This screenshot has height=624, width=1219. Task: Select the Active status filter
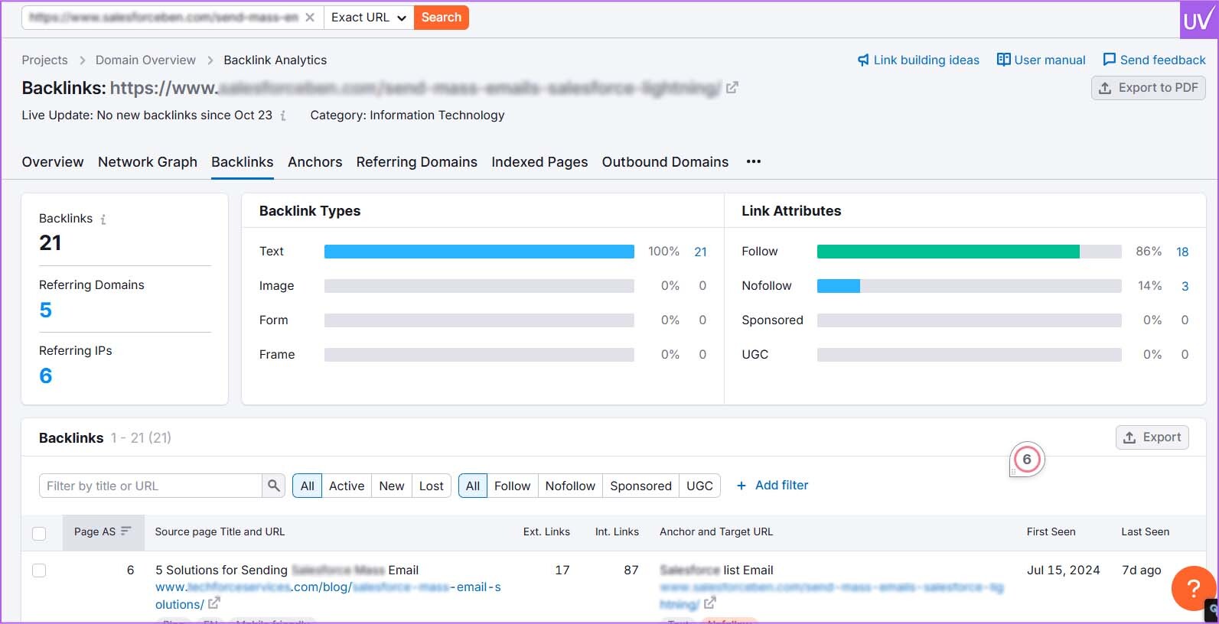point(347,486)
